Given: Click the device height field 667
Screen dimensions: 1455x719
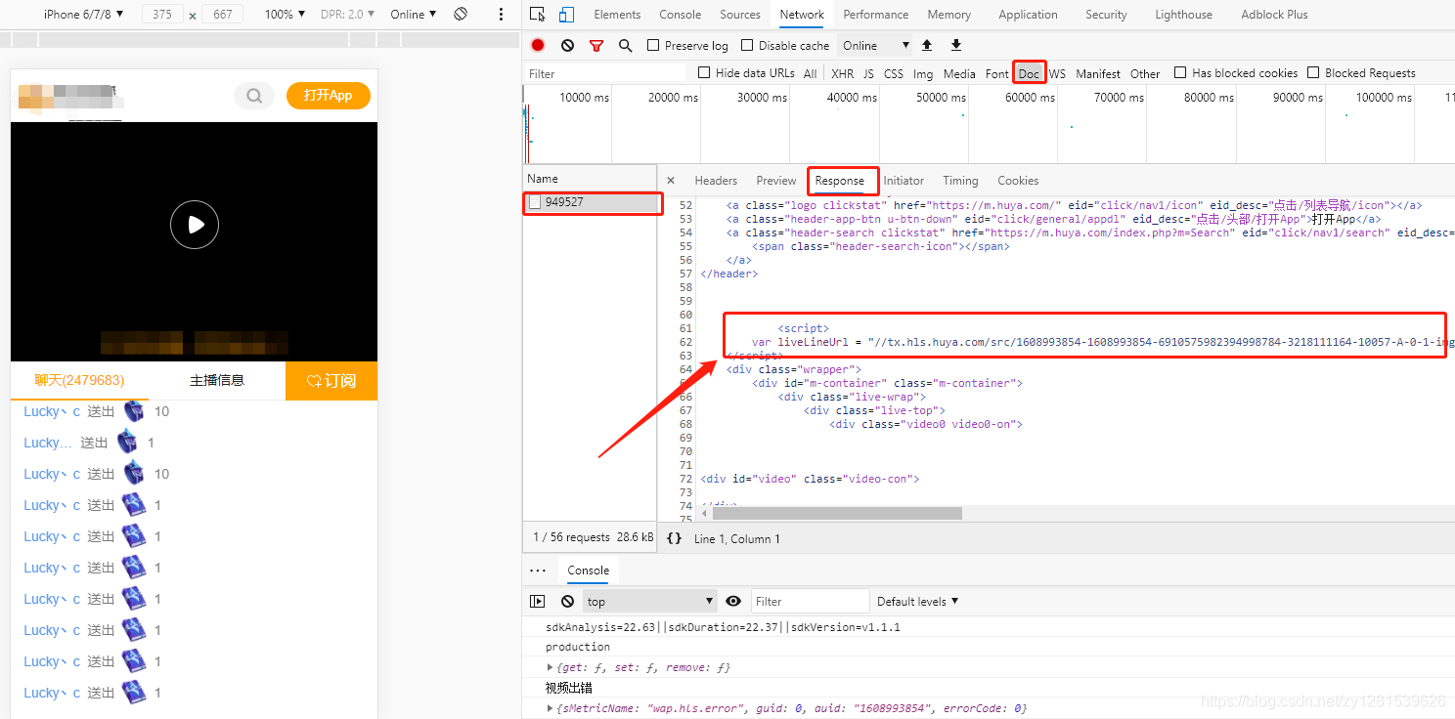Looking at the screenshot, I should 222,15.
